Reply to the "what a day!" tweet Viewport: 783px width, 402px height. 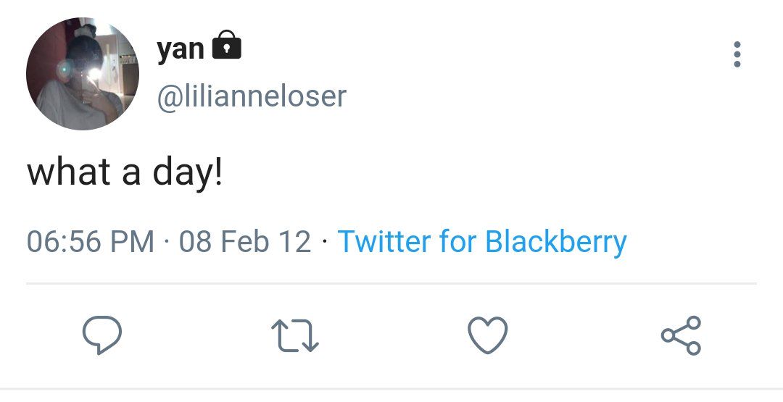point(101,334)
